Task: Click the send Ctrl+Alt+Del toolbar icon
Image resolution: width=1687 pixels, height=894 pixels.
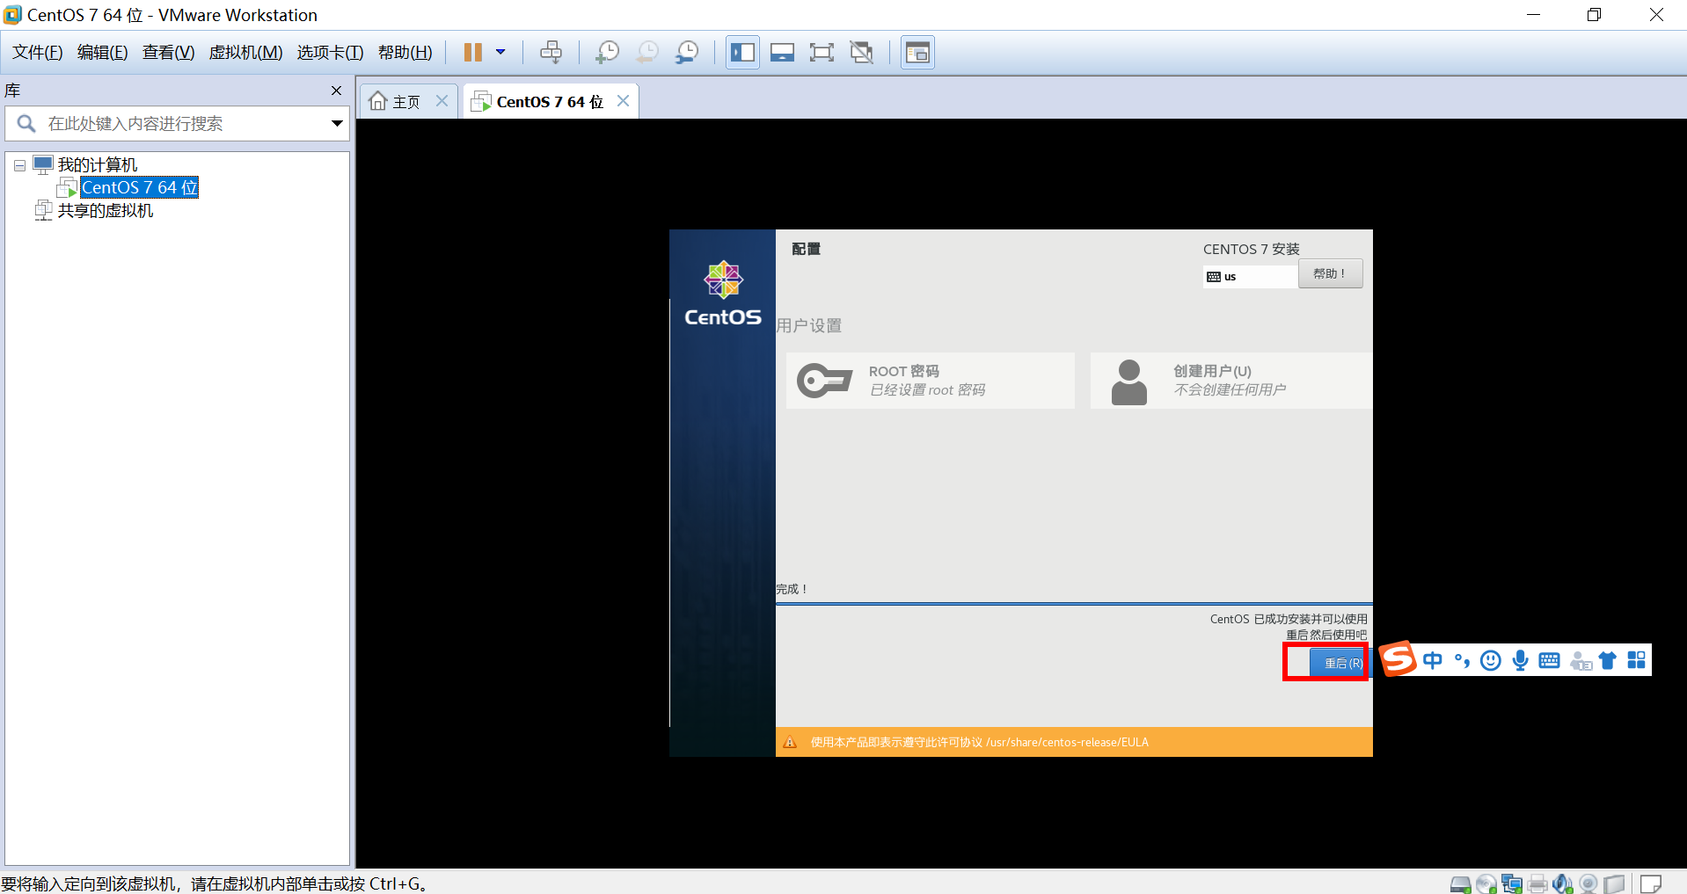Action: [x=551, y=53]
